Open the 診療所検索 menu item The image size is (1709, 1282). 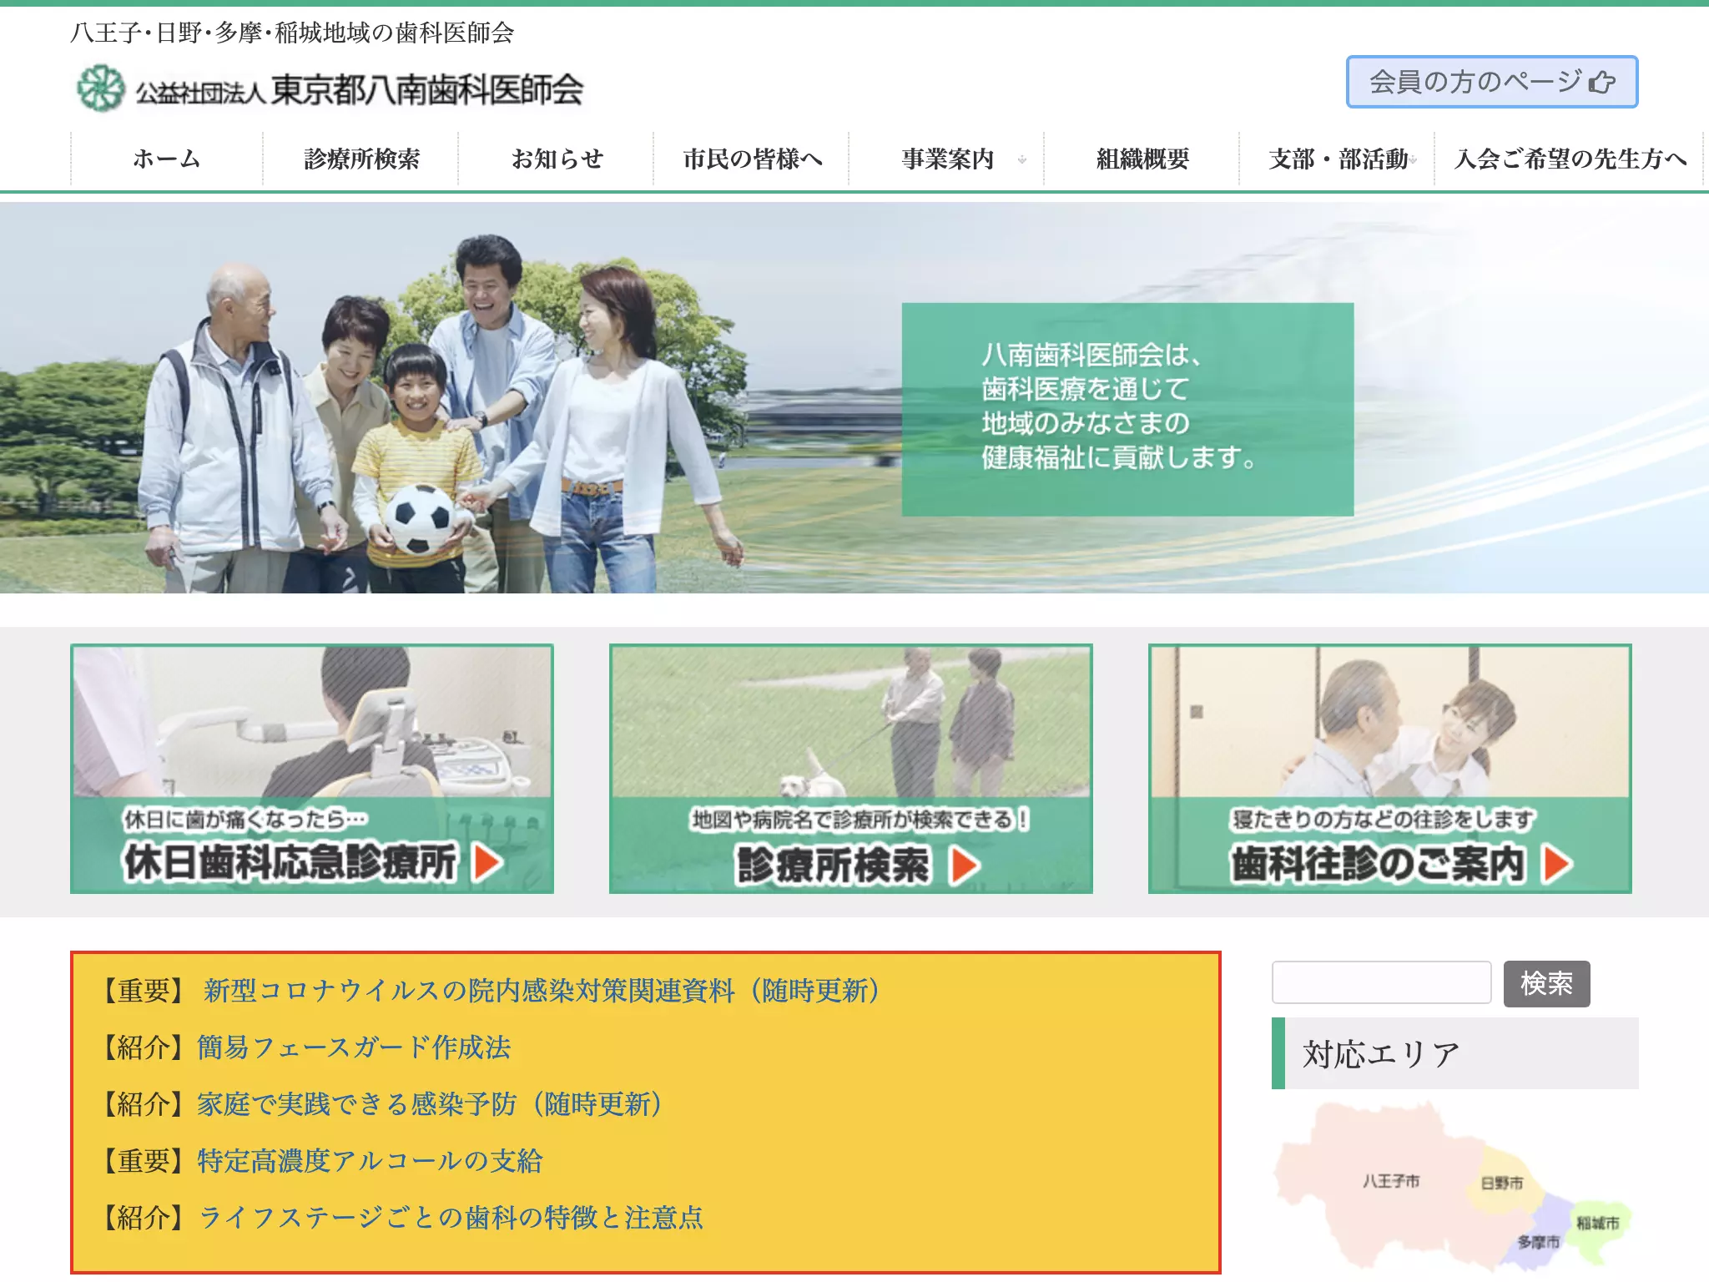tap(361, 159)
